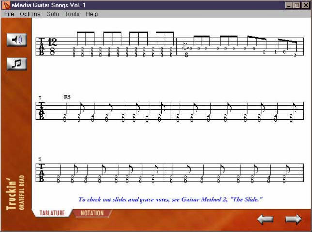Open the Tools menu
This screenshot has height=232, width=312.
pyautogui.click(x=72, y=14)
